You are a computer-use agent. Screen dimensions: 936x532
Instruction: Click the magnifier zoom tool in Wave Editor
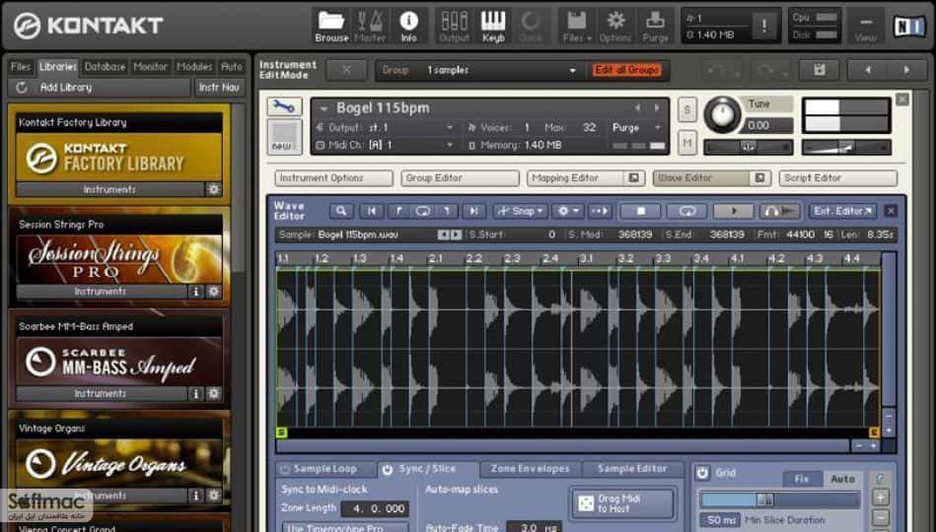tap(341, 211)
